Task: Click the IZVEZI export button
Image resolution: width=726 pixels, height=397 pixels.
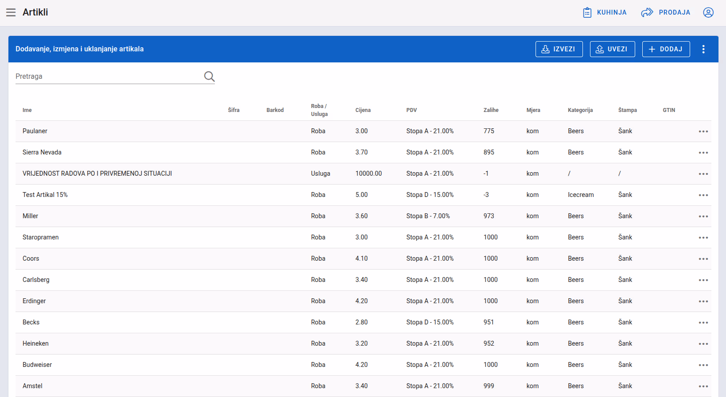Action: [559, 49]
